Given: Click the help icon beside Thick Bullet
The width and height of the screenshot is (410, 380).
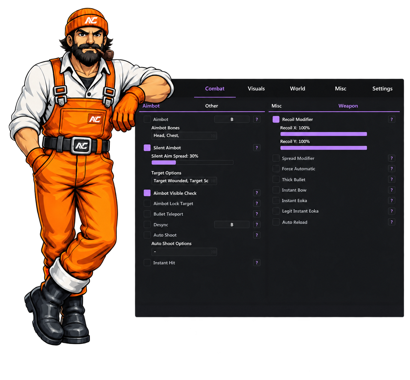Looking at the screenshot, I should point(391,179).
